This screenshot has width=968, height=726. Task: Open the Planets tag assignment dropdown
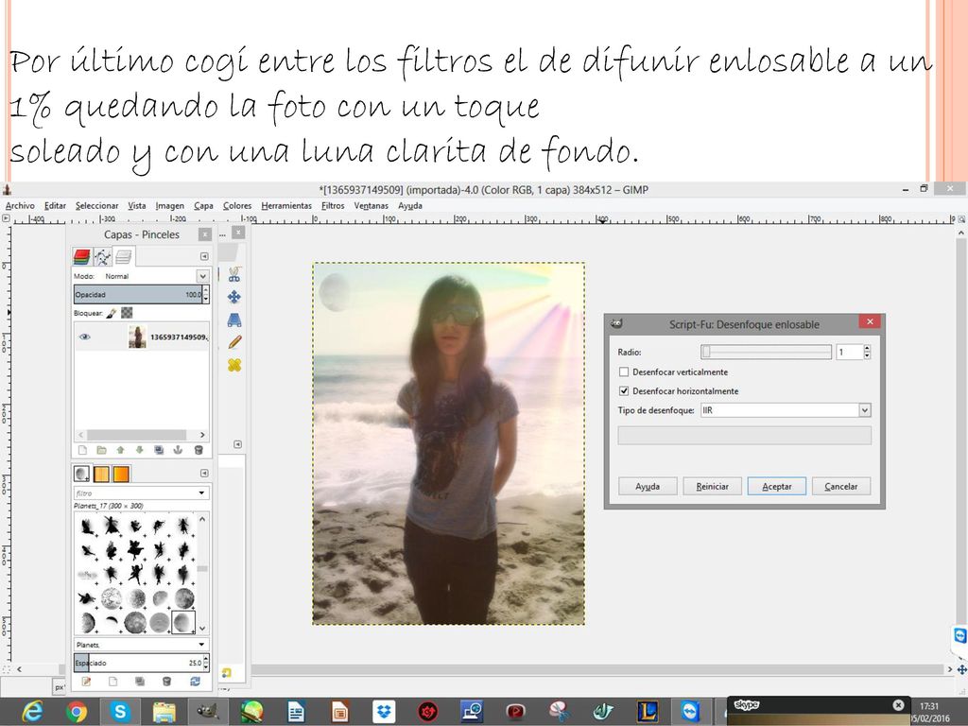[x=201, y=645]
